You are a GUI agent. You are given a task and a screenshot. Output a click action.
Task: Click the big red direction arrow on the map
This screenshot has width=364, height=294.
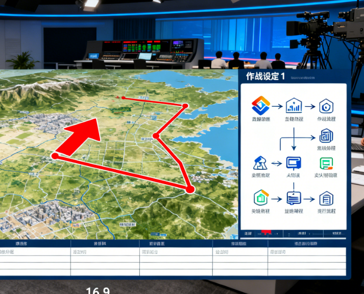(x=80, y=137)
